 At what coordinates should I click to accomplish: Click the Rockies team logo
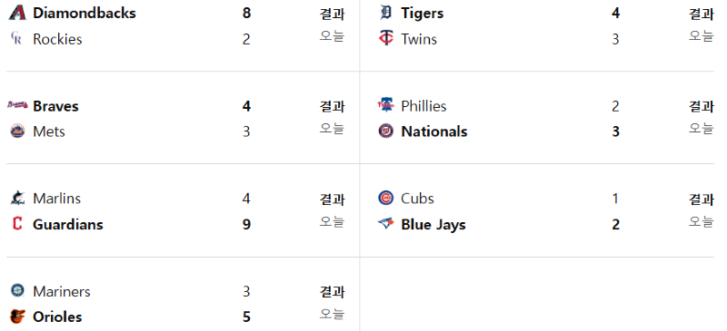click(x=17, y=39)
